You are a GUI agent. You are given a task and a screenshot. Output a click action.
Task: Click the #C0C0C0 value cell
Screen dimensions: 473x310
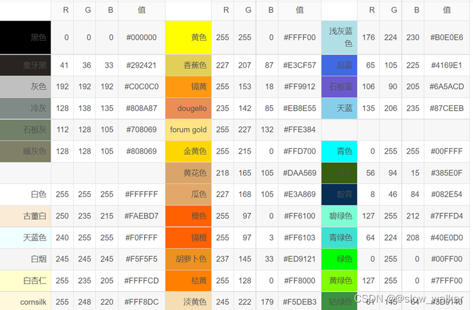pyautogui.click(x=142, y=87)
